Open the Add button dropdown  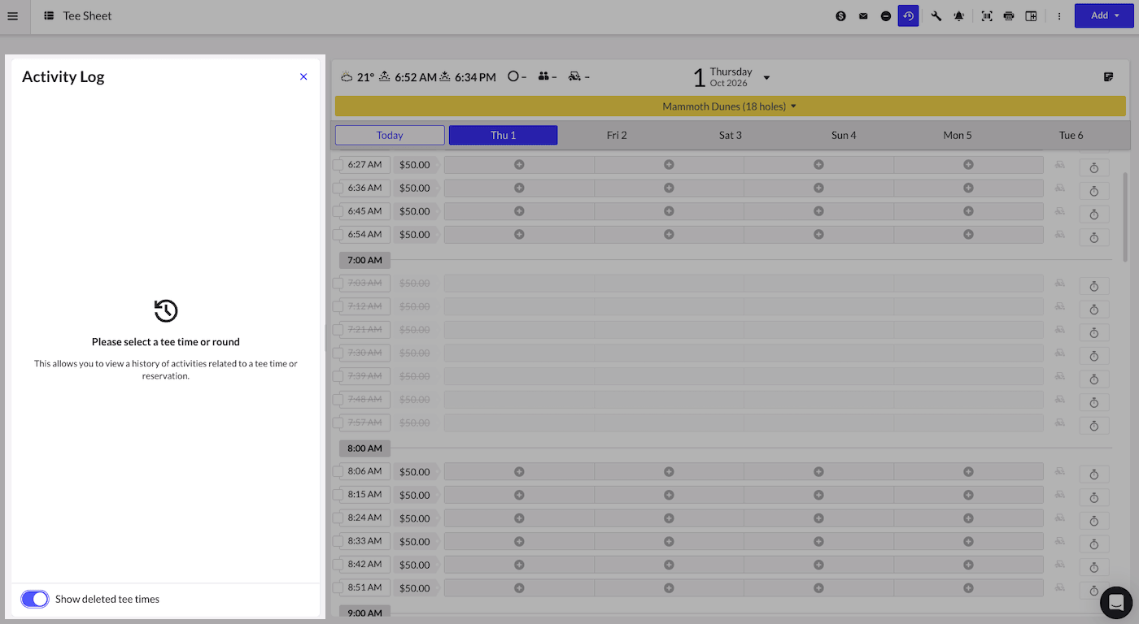click(x=1104, y=15)
